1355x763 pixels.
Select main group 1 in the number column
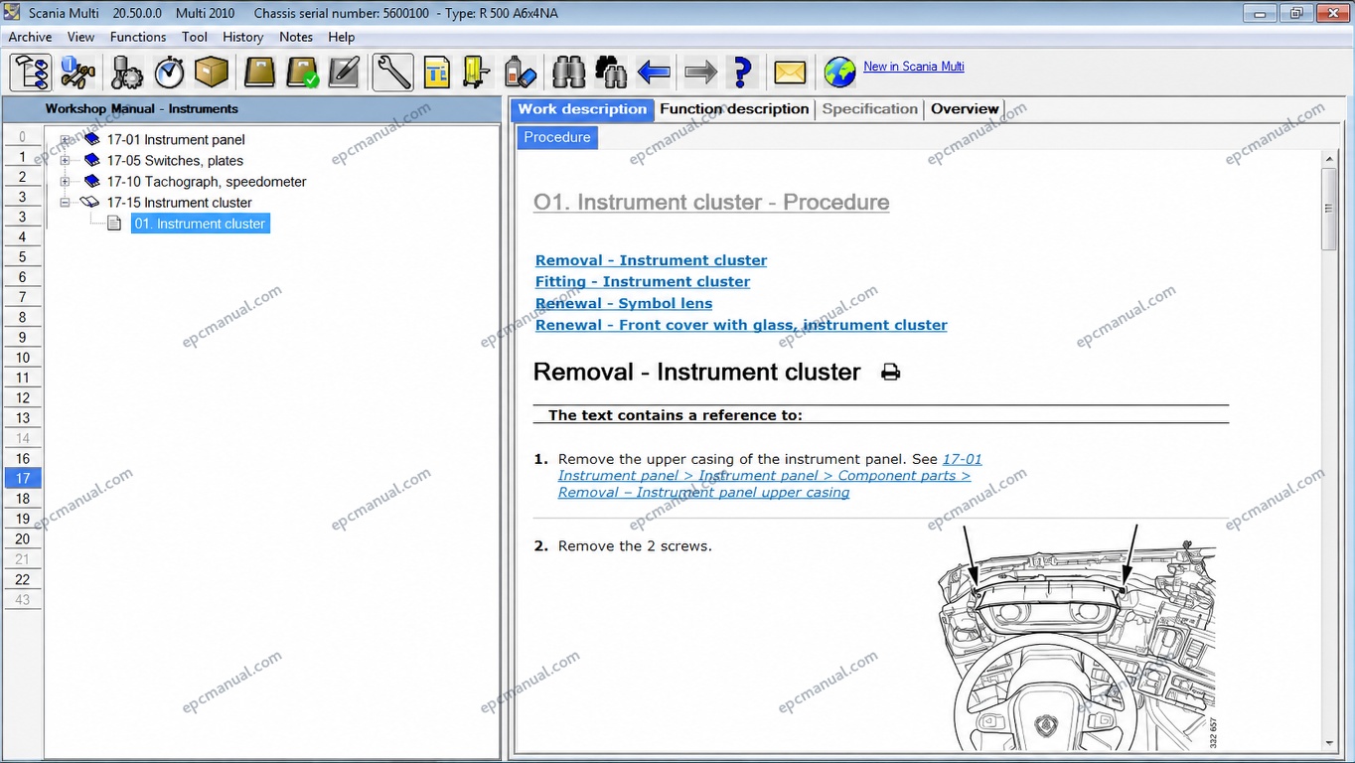(x=23, y=157)
